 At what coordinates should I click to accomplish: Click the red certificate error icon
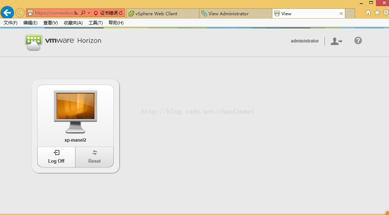tap(96, 13)
